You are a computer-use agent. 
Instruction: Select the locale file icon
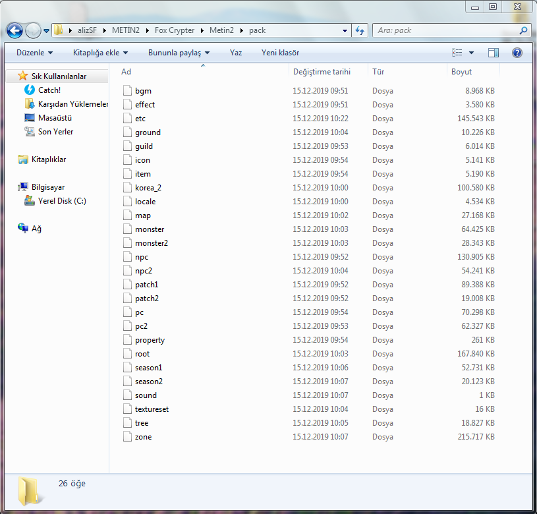click(x=127, y=202)
